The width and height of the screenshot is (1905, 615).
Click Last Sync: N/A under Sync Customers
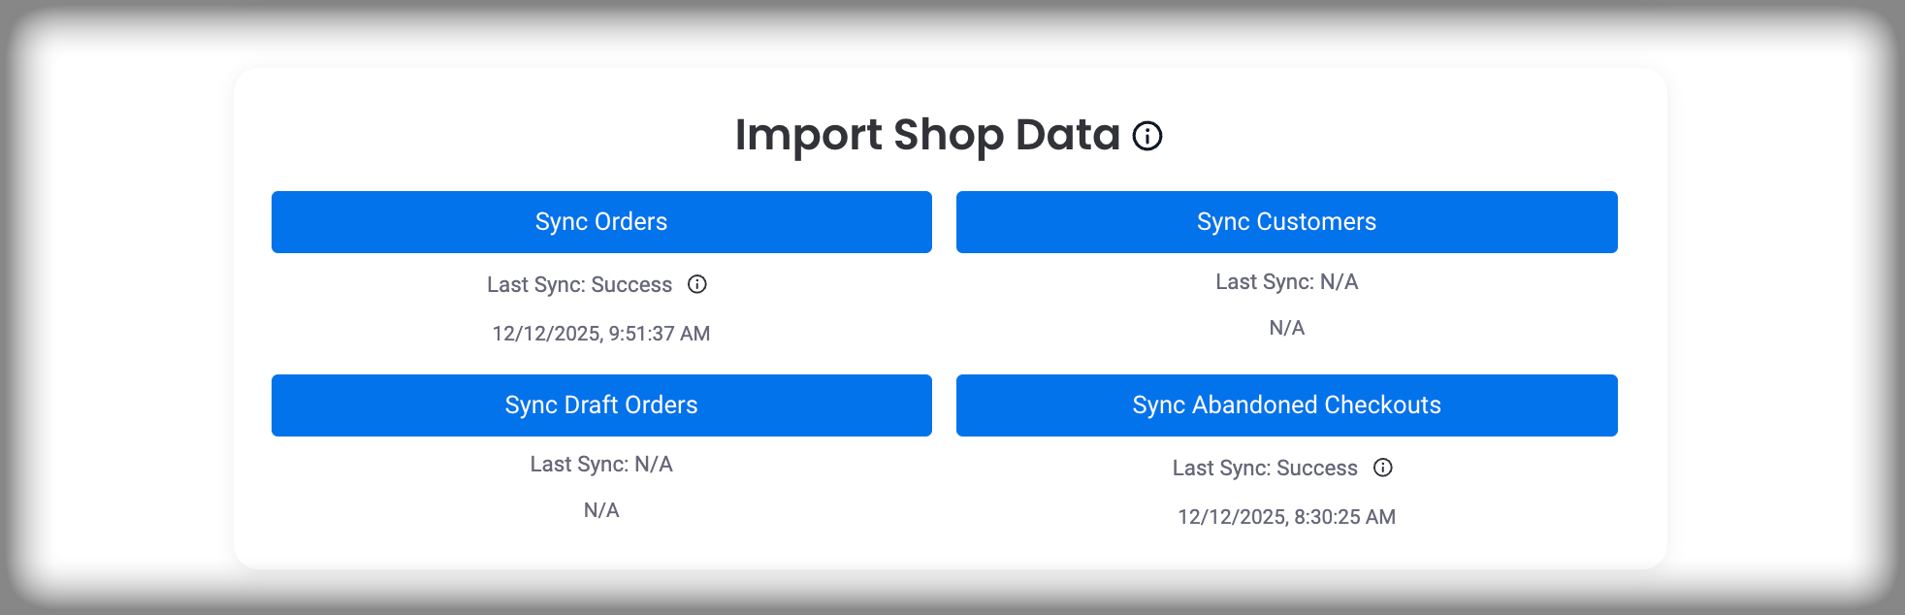(1287, 281)
